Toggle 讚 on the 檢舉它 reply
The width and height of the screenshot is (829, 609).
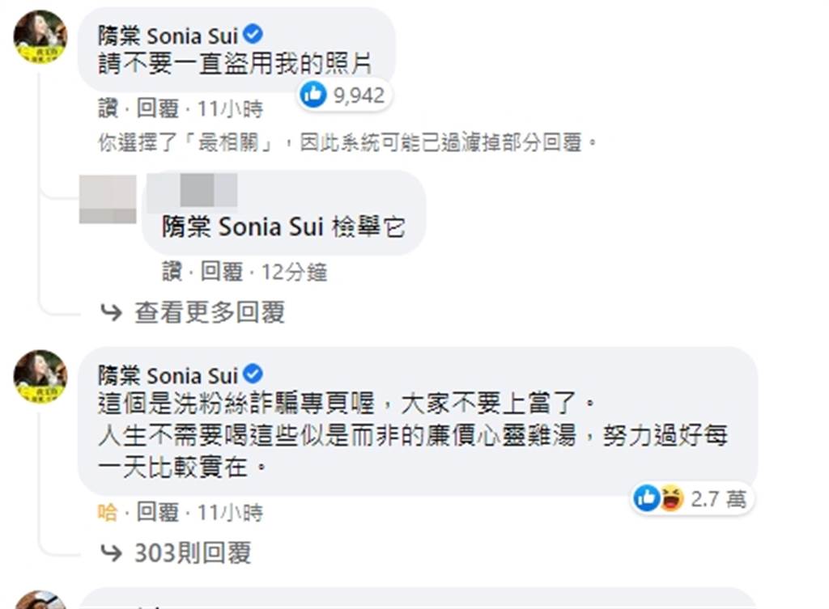coord(172,273)
